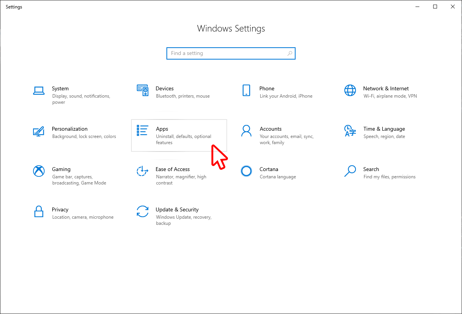
Task: Open the Search category title
Action: pos(371,169)
